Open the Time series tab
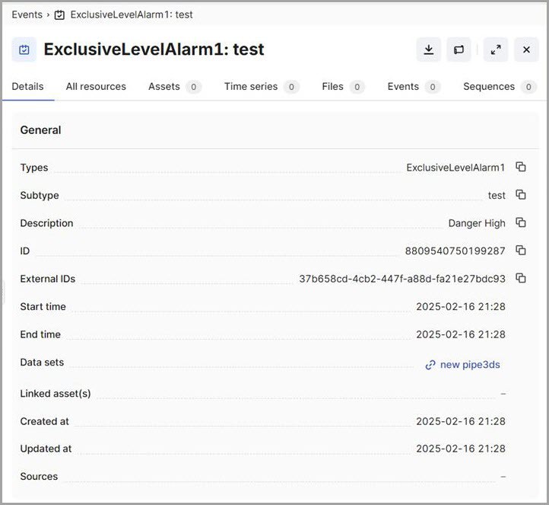Screen dimensions: 549x505 click(x=262, y=87)
